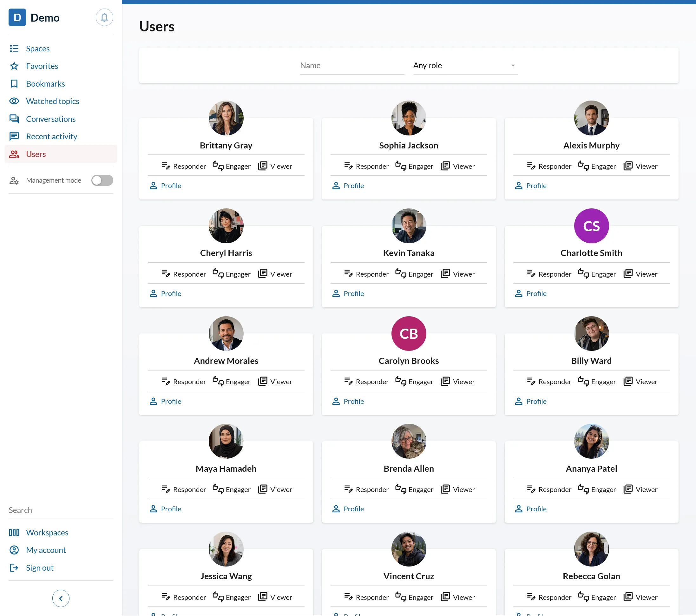Open Alexis Murphy's Profile link
This screenshot has width=696, height=616.
536,186
